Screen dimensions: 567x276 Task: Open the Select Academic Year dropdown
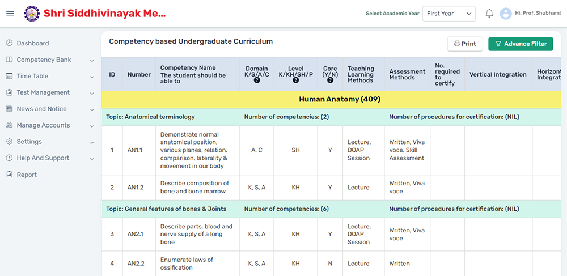point(448,14)
